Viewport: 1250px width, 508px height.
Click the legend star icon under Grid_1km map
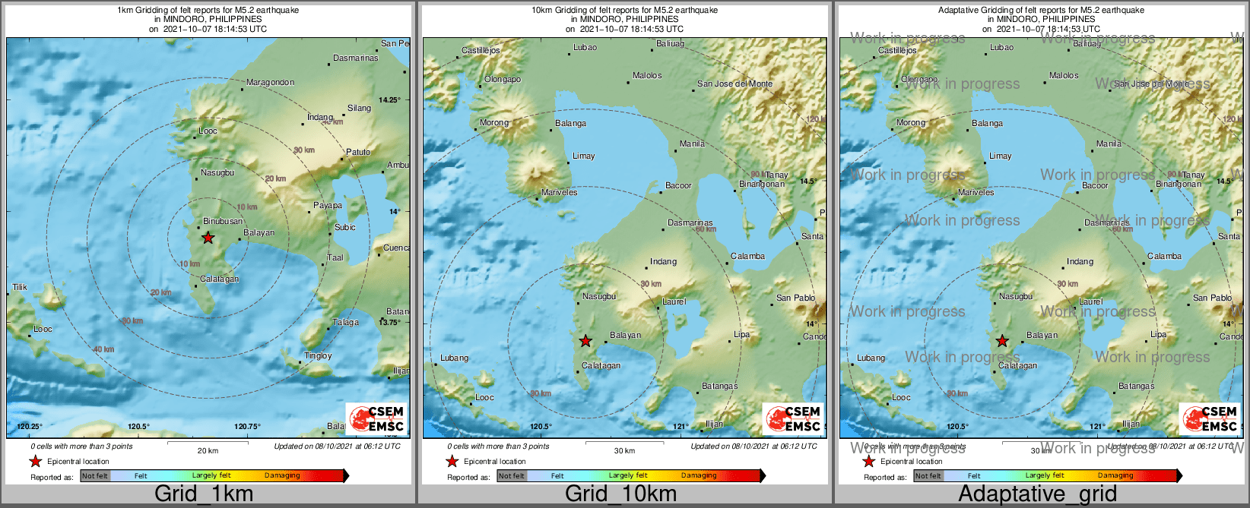pos(35,461)
